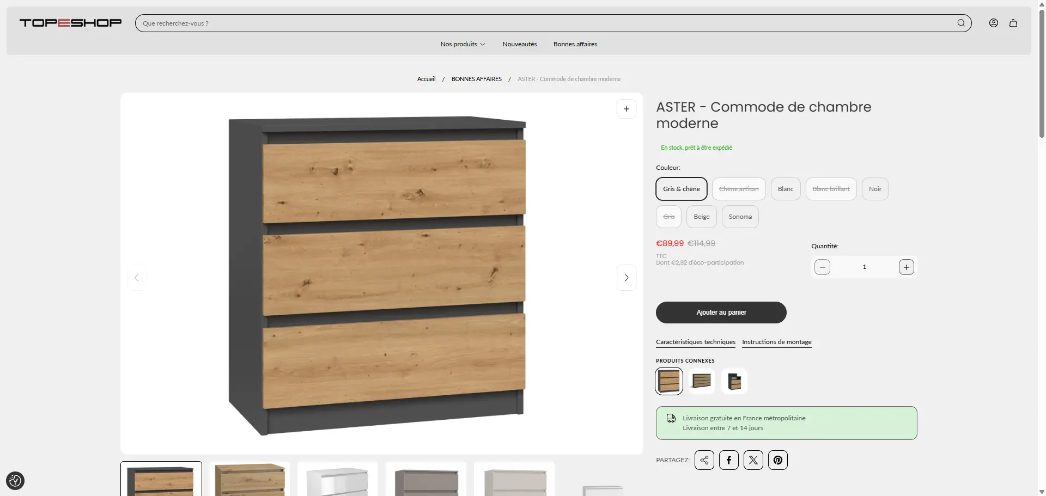Increase quantity with plus button
The image size is (1046, 496).
click(907, 267)
